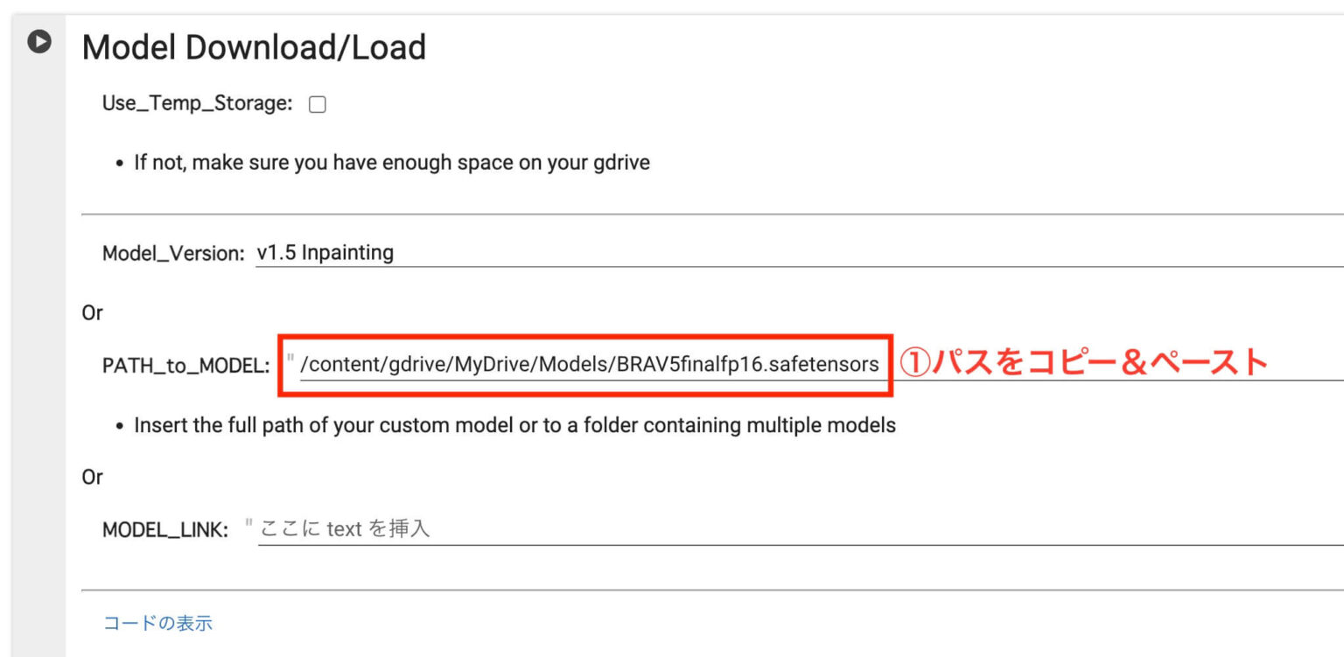
Task: Click the divider line above コードの表示
Action: (700, 590)
